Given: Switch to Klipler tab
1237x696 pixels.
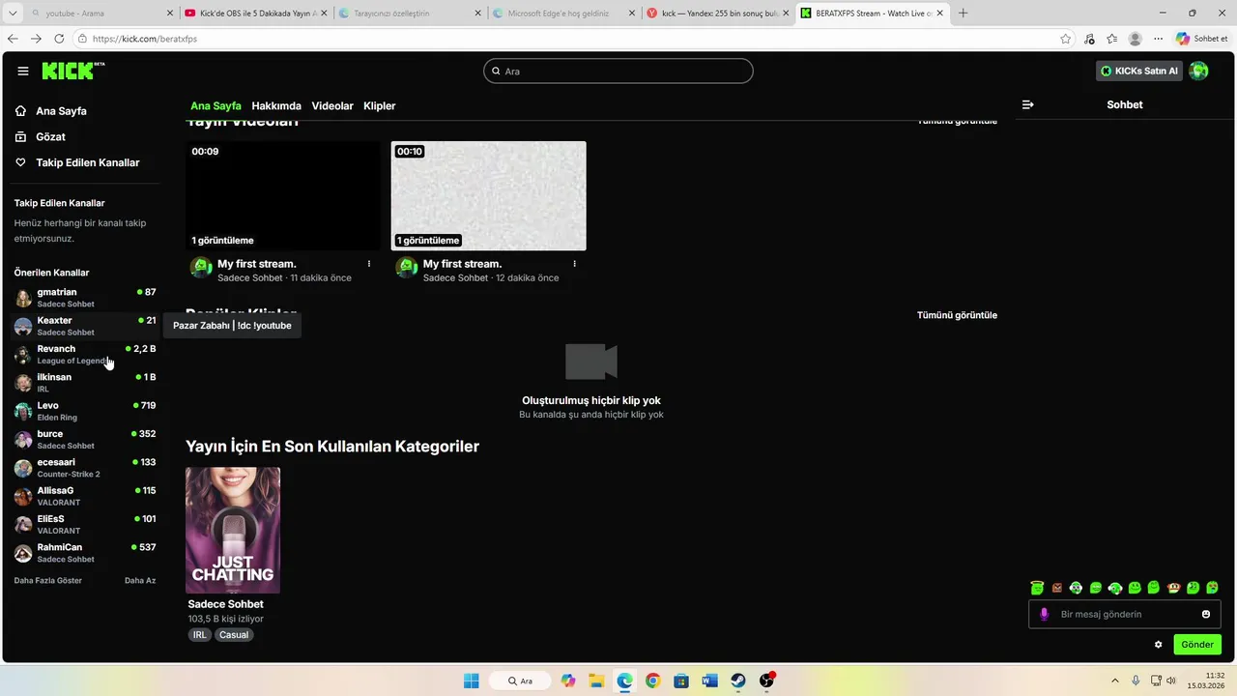Looking at the screenshot, I should 380,105.
